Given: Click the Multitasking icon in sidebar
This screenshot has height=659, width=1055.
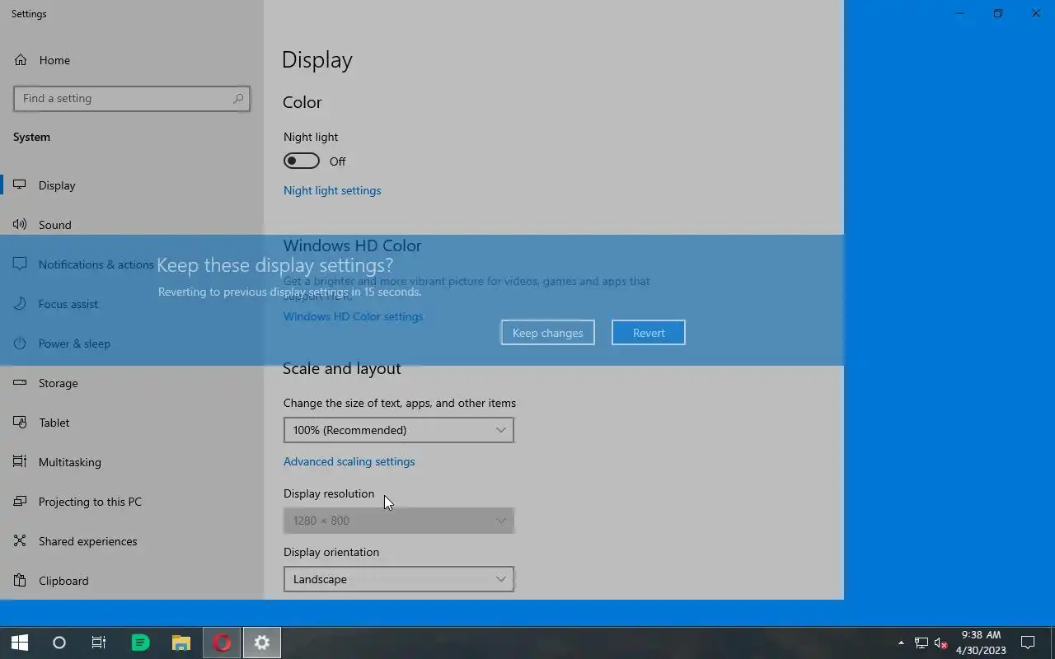Looking at the screenshot, I should click(20, 462).
